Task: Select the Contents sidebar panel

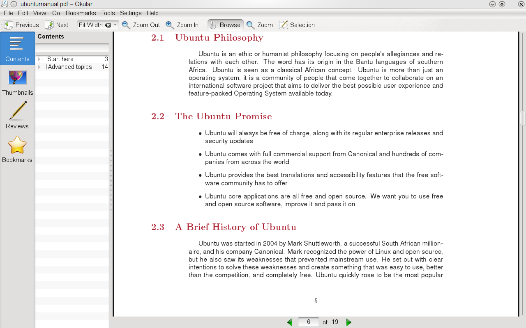Action: pyautogui.click(x=17, y=48)
